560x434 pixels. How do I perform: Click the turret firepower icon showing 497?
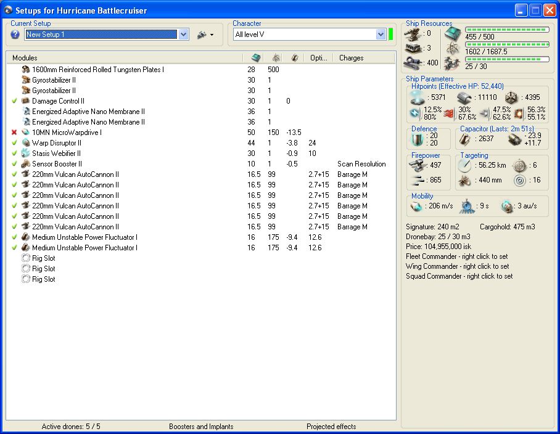(416, 165)
